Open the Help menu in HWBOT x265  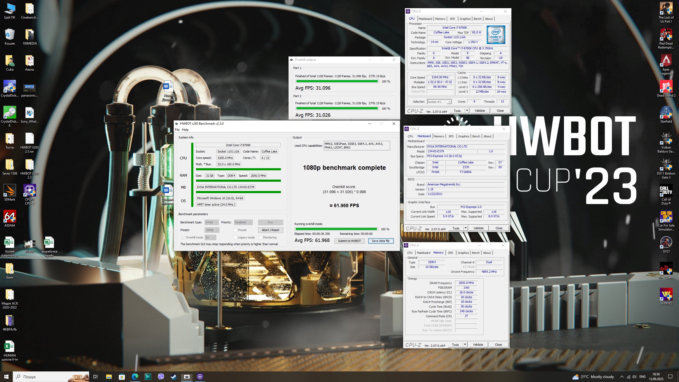click(185, 130)
